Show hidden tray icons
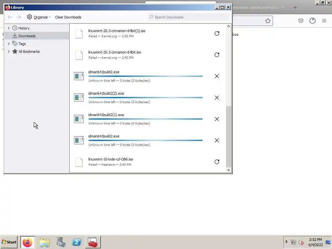 (287, 242)
